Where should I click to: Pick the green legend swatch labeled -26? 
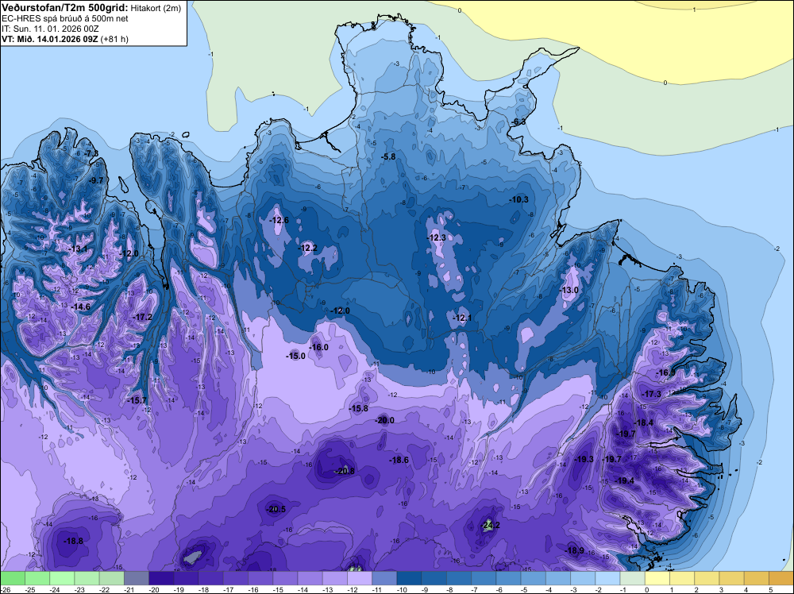[13, 578]
